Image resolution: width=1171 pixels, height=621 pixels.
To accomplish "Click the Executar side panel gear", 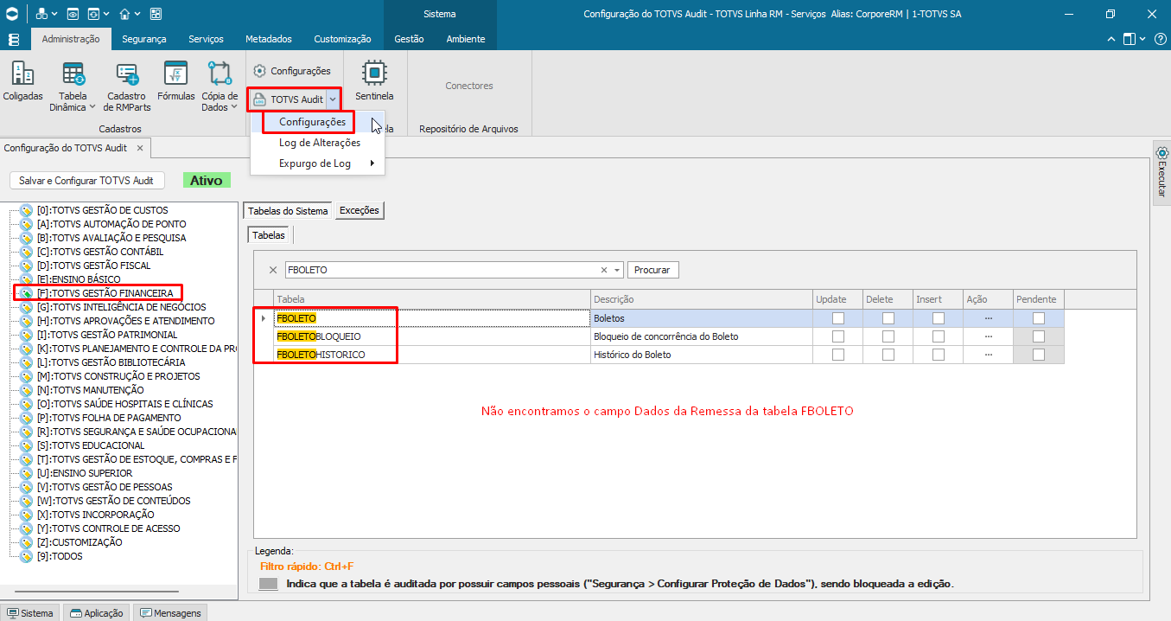I will point(1161,154).
